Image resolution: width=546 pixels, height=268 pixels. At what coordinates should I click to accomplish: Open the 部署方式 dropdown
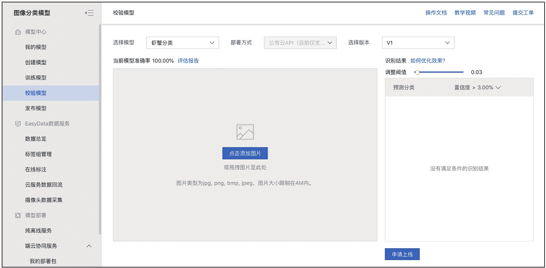(x=300, y=43)
